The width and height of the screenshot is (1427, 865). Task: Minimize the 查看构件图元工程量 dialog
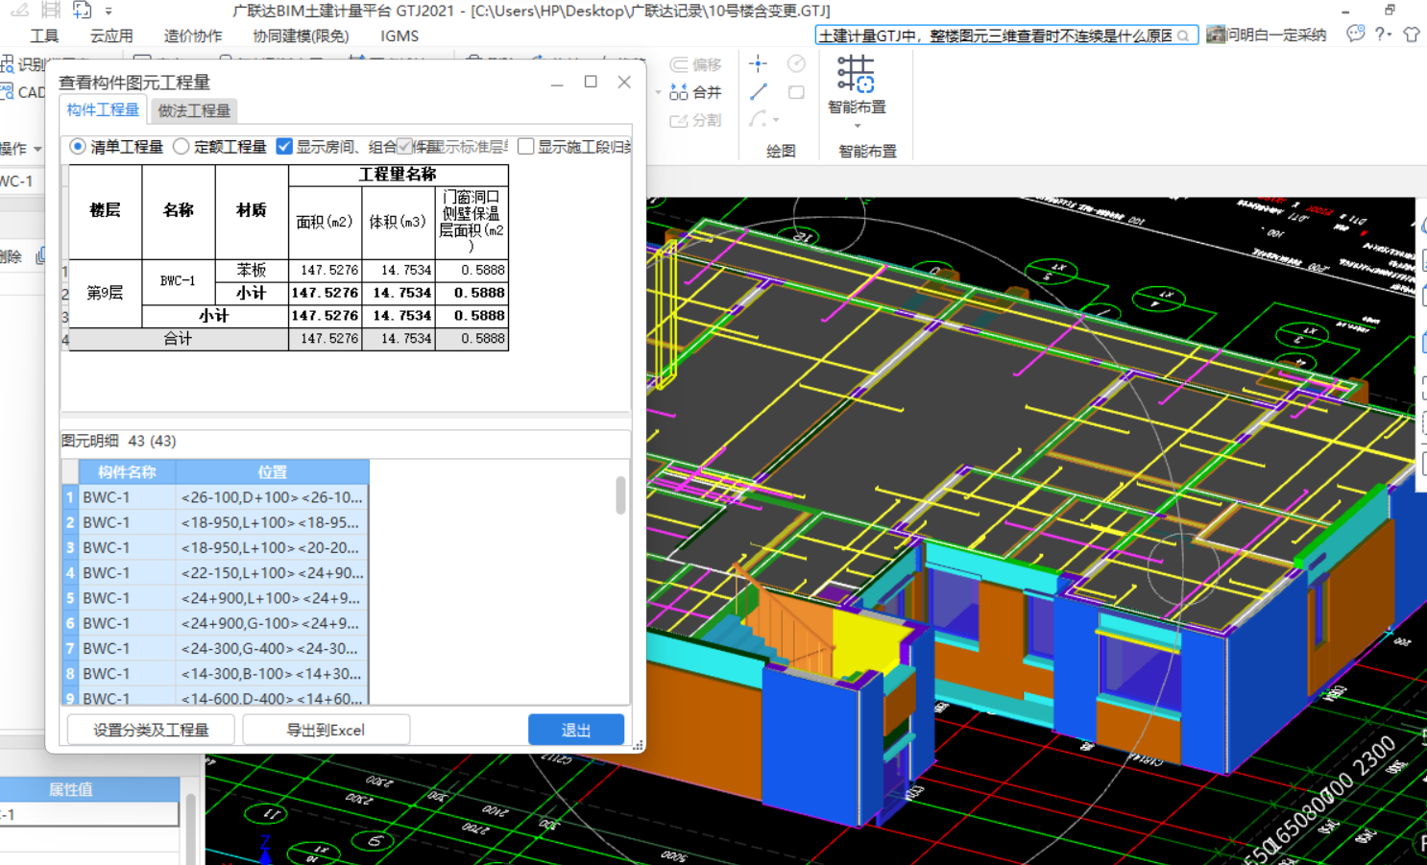click(x=557, y=83)
